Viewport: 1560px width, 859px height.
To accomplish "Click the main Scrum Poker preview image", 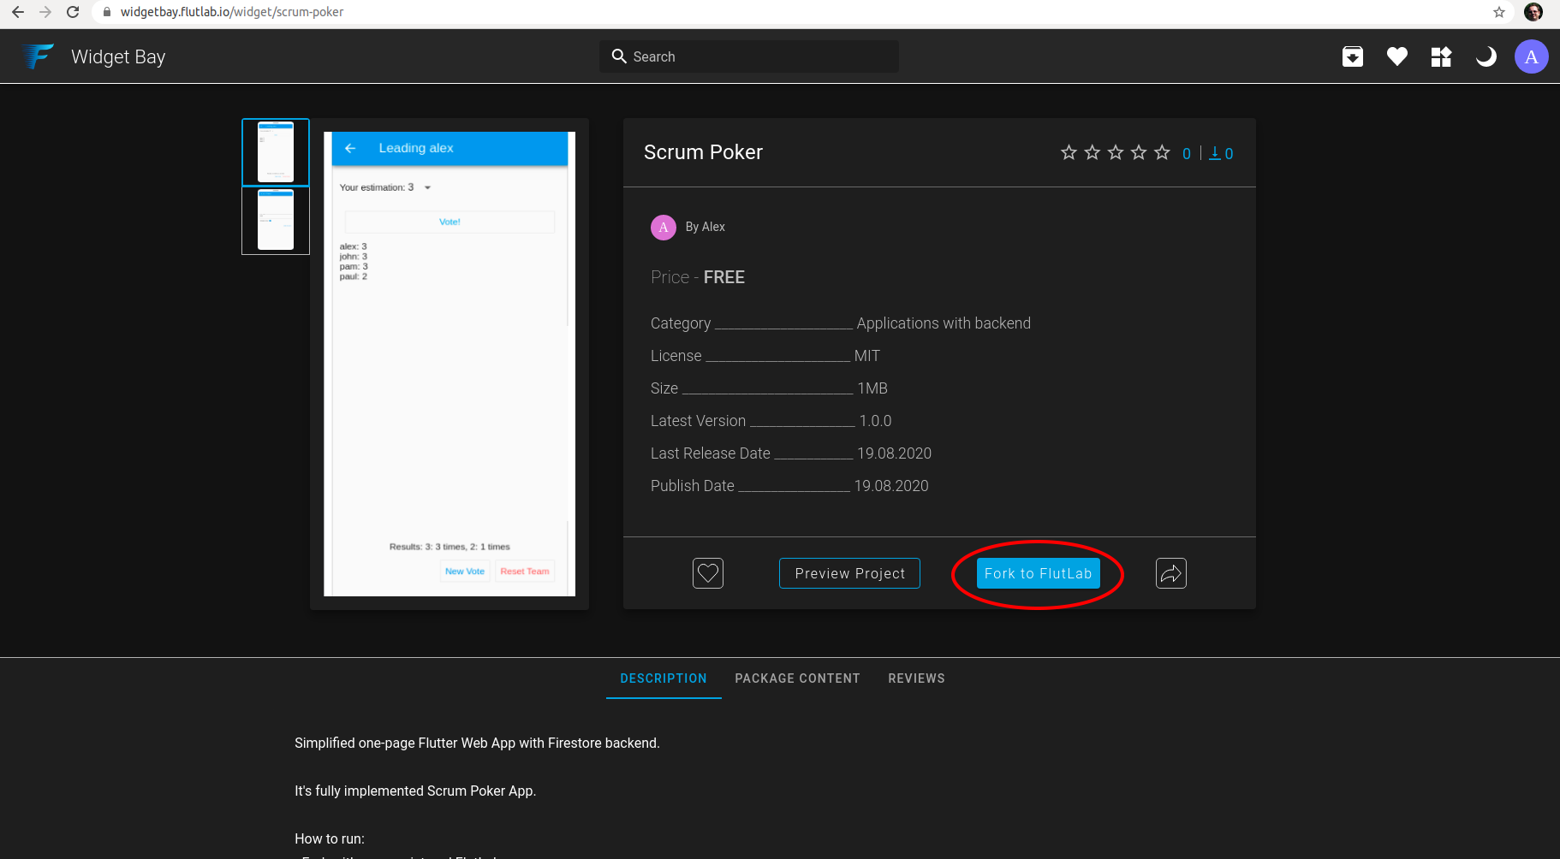I will pyautogui.click(x=450, y=364).
